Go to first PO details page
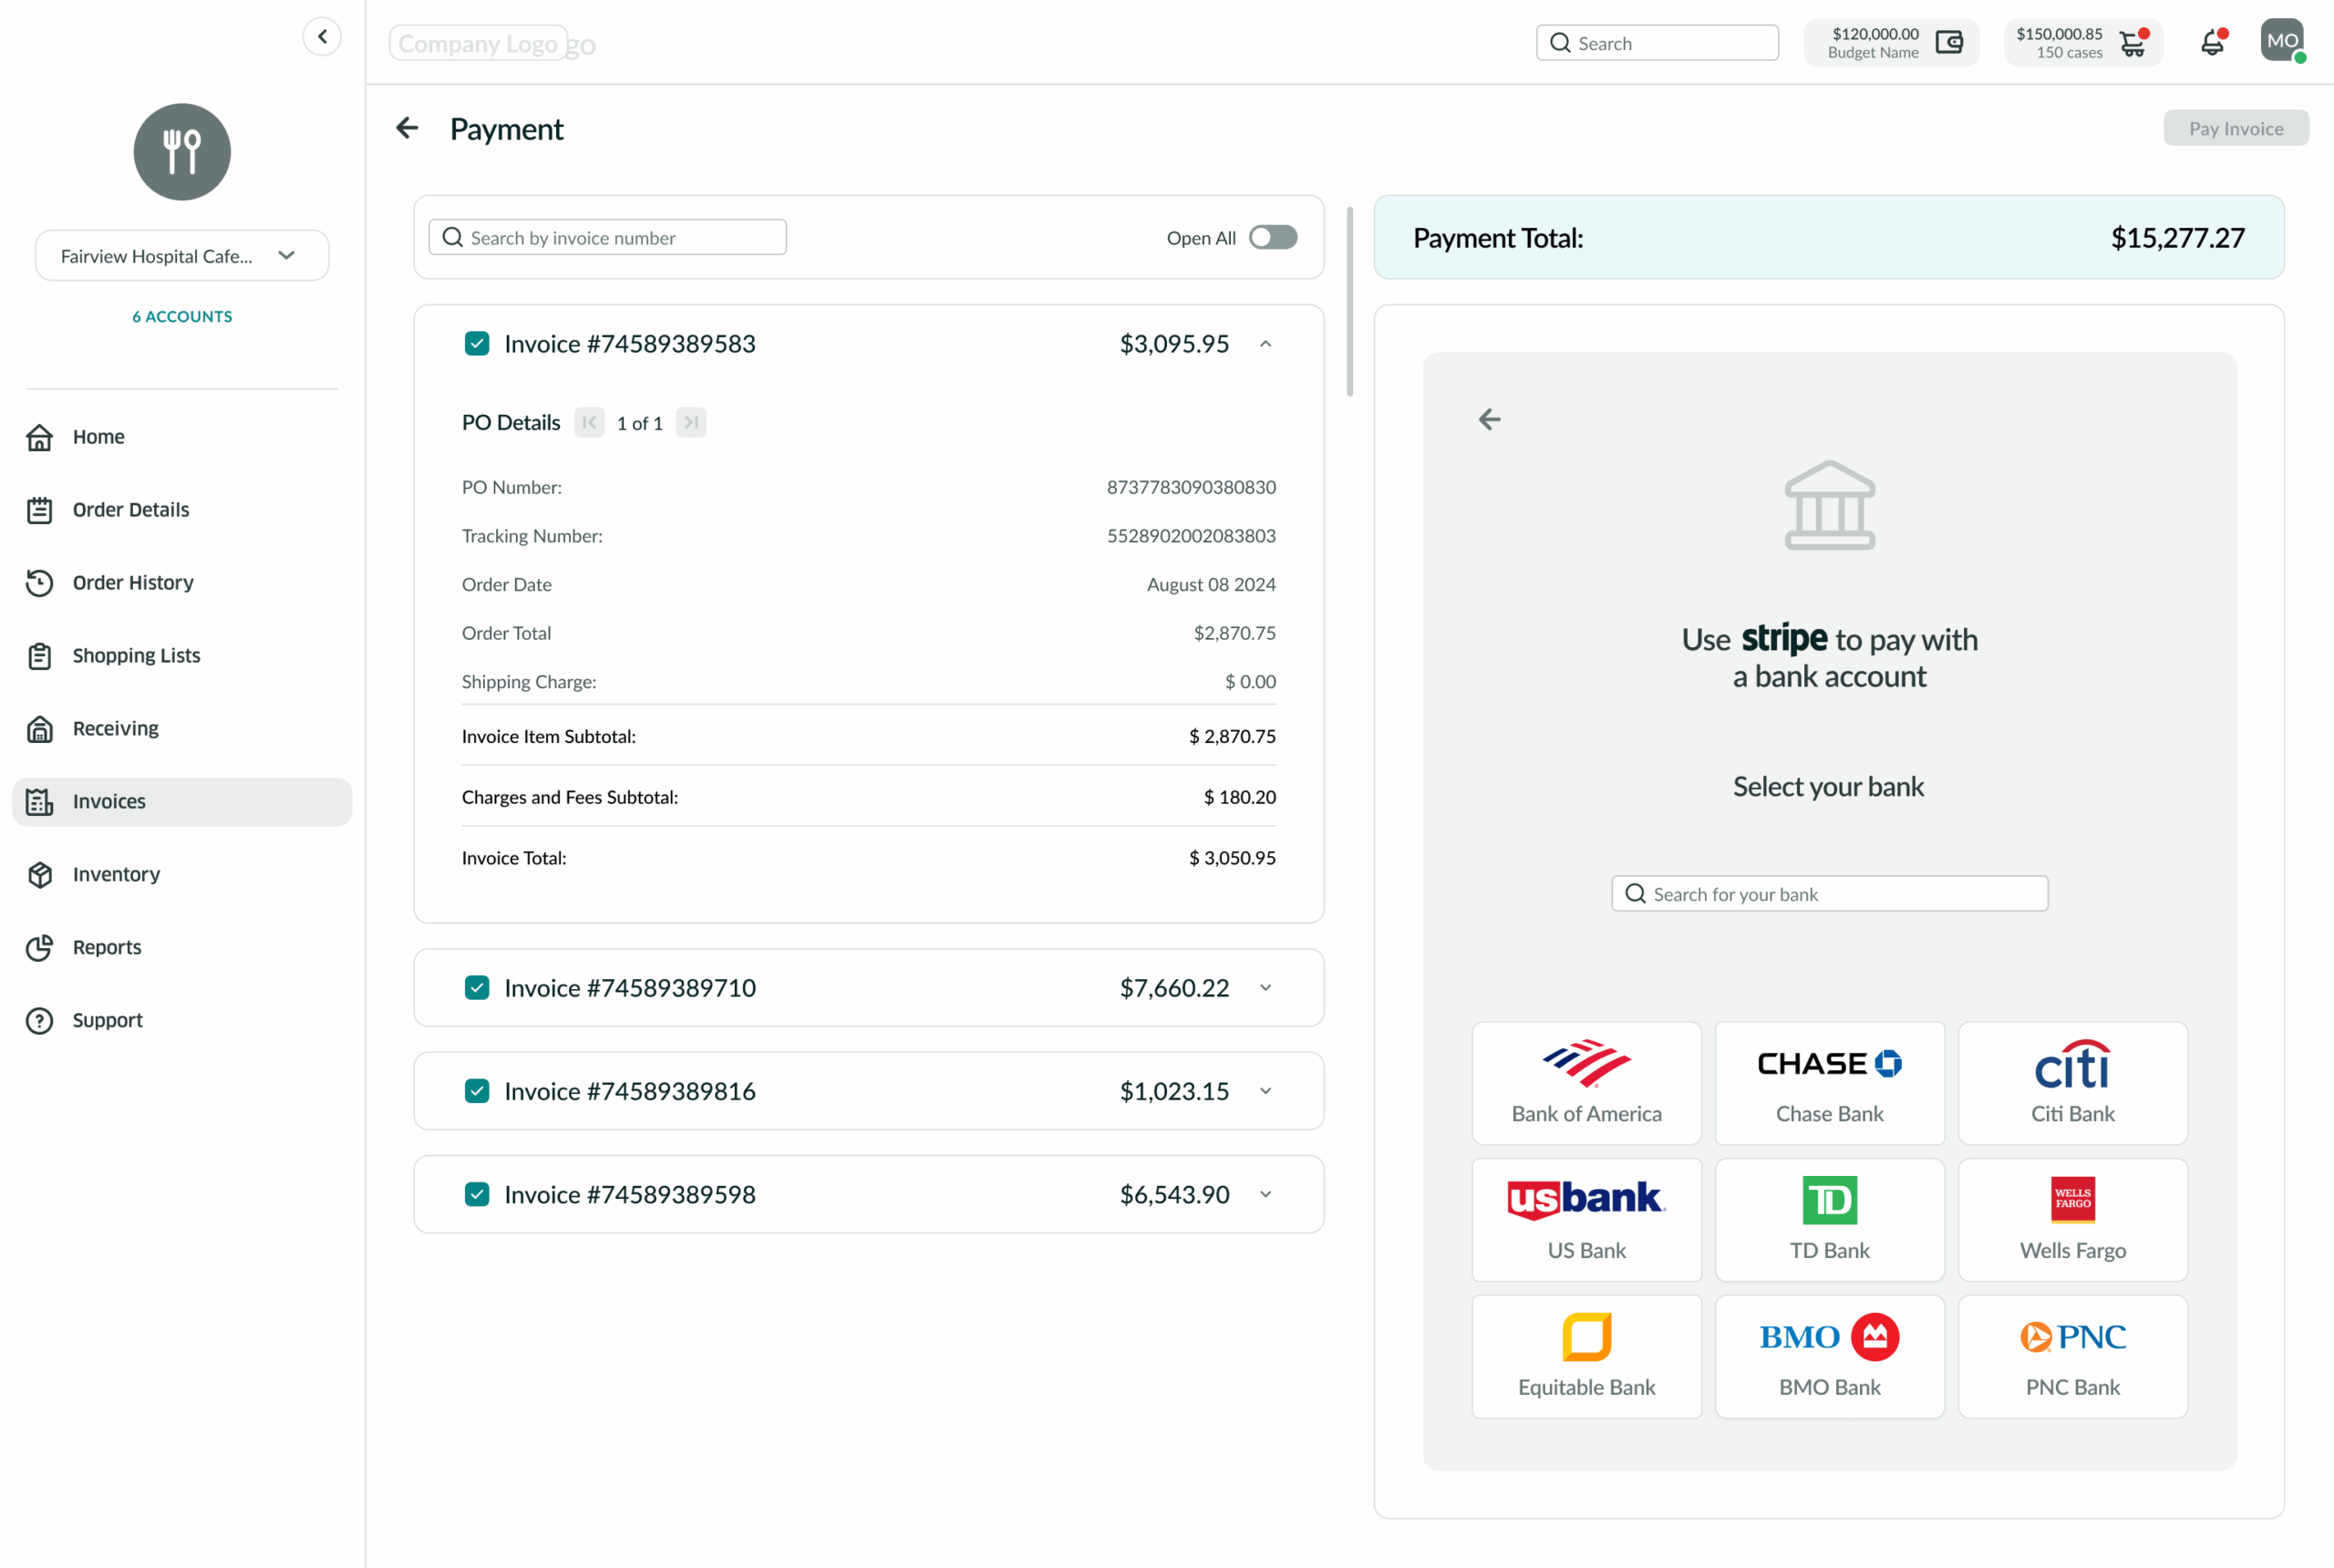Image resolution: width=2334 pixels, height=1568 pixels. [589, 423]
